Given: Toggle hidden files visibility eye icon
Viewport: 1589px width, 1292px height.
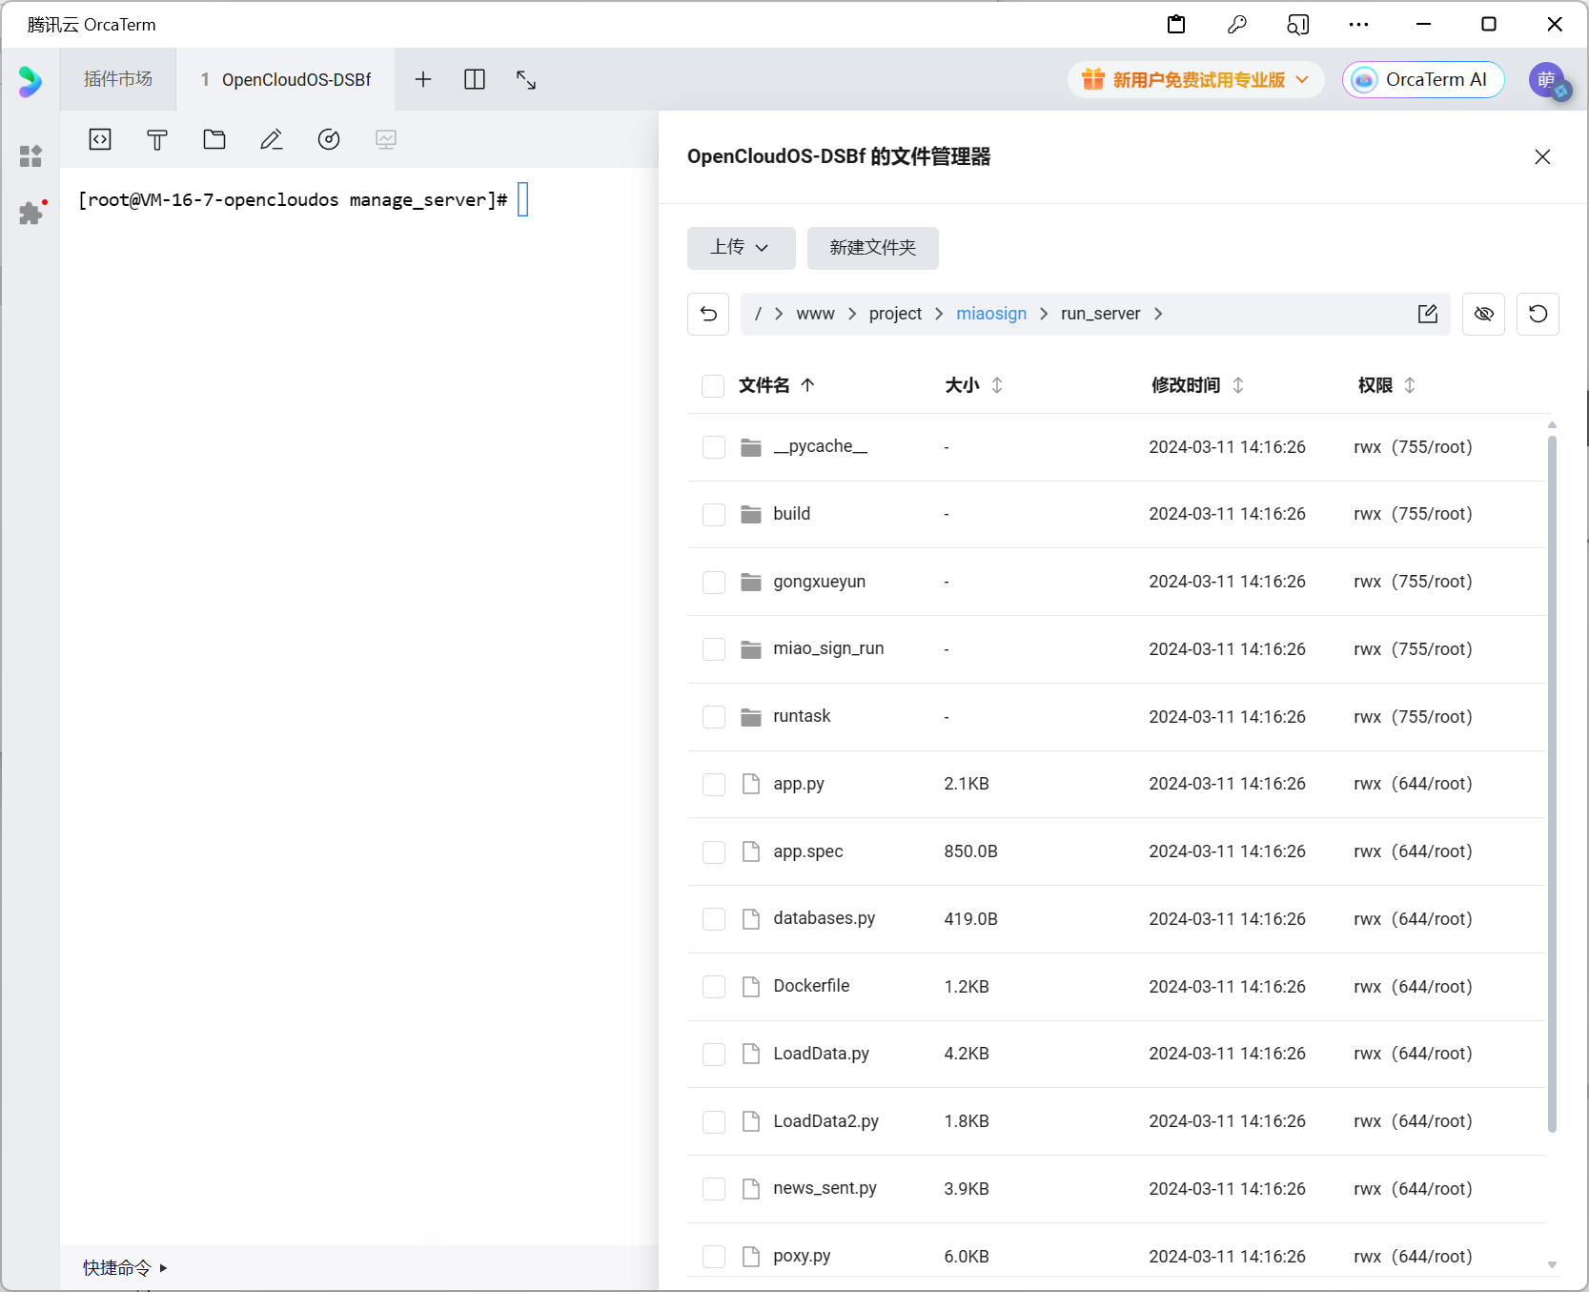Looking at the screenshot, I should (1483, 314).
